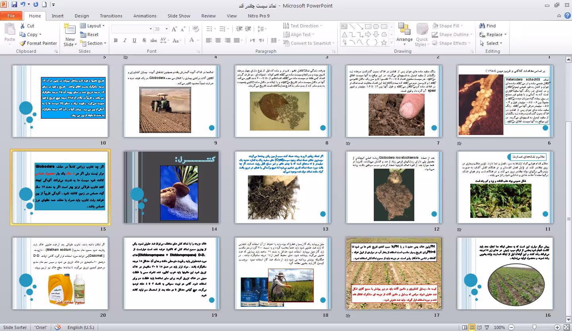Click the Cut scissors icon

click(x=23, y=26)
